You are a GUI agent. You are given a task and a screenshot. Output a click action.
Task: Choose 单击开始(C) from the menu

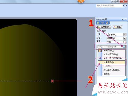(112, 50)
